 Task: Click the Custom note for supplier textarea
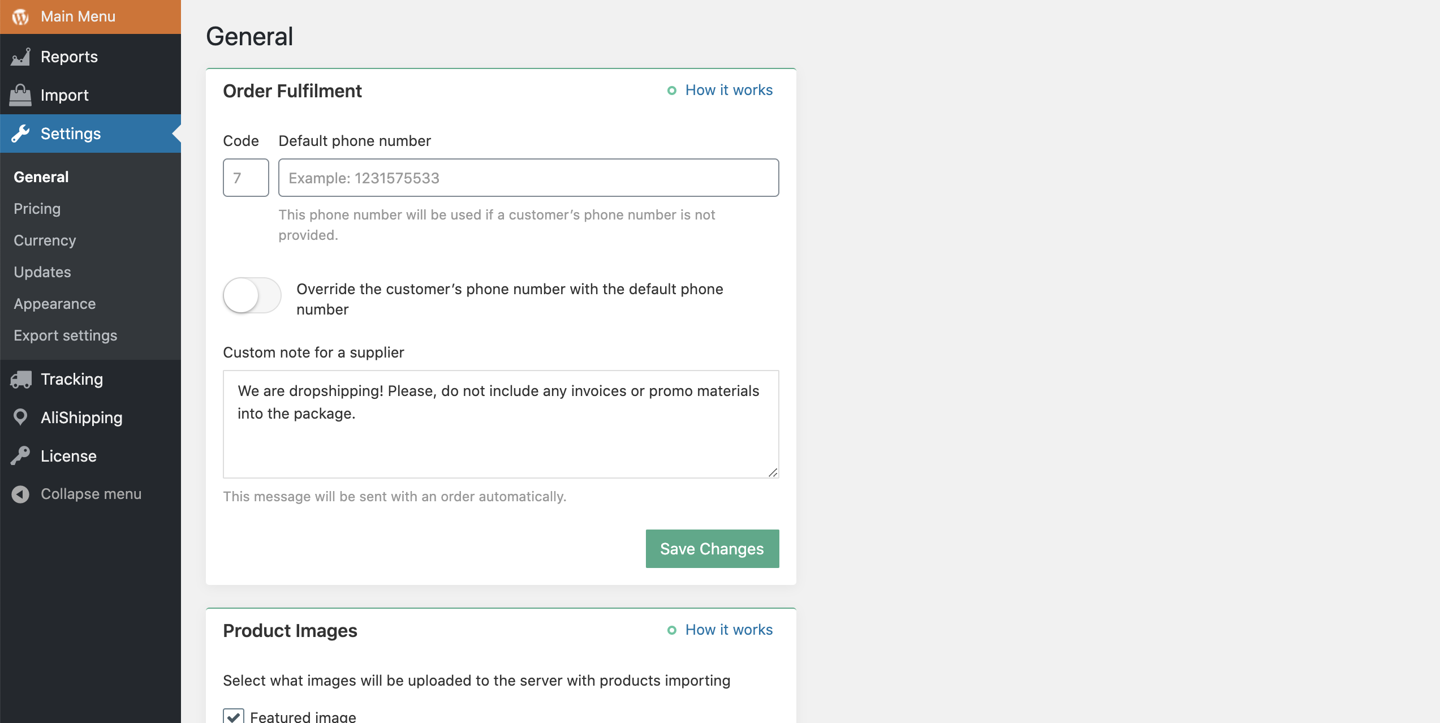pos(501,424)
